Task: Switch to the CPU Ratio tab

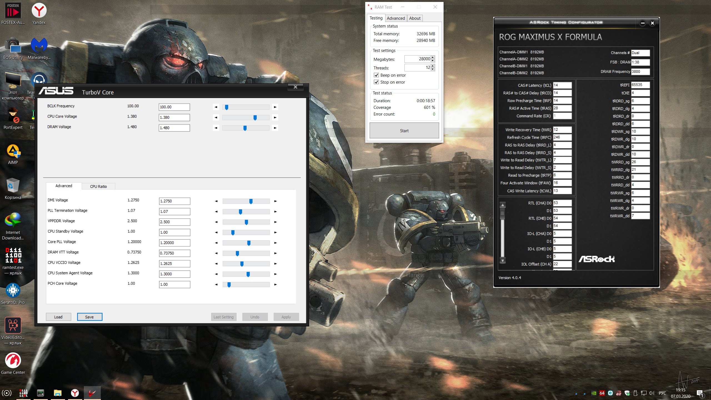Action: [x=98, y=186]
